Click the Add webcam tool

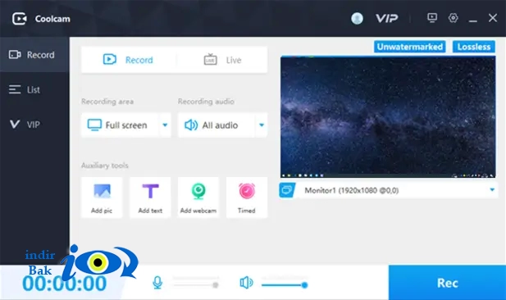(x=198, y=197)
